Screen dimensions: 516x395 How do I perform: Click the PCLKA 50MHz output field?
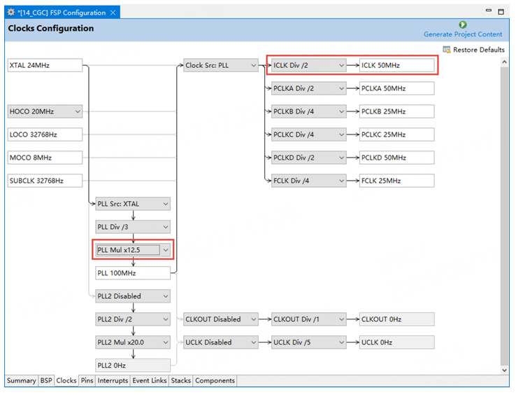click(397, 88)
